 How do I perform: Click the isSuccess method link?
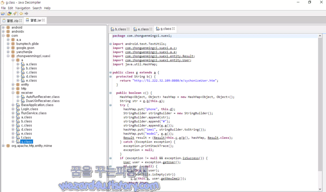(x=190, y=158)
